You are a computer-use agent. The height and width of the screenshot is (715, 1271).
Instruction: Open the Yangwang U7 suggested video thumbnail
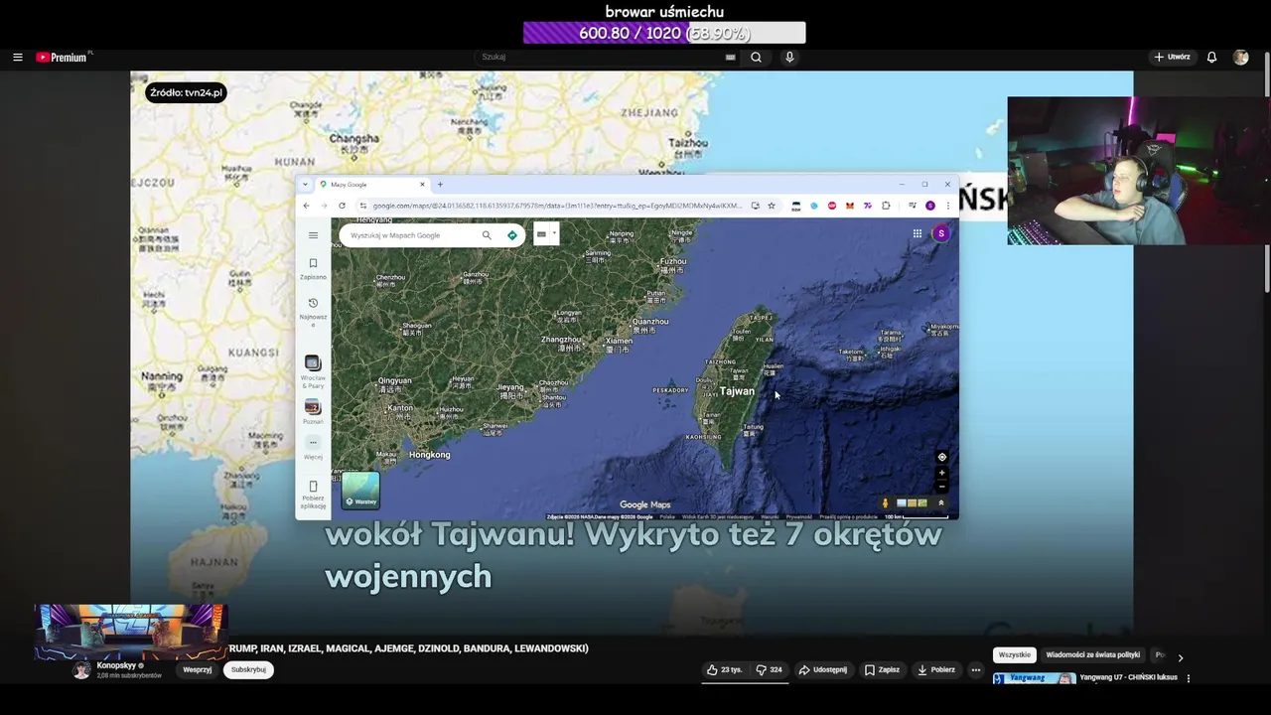point(1034,678)
